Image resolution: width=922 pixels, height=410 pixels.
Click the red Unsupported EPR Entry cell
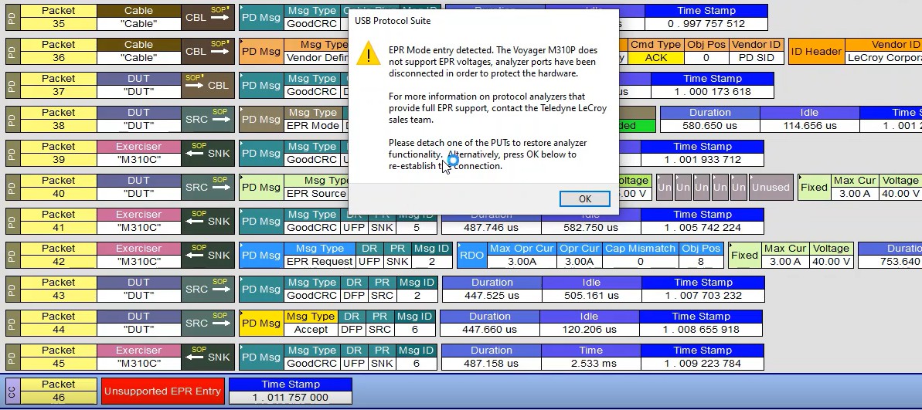162,391
